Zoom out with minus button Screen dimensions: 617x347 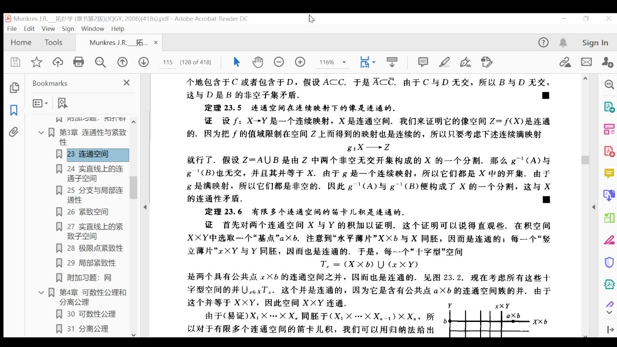279,62
